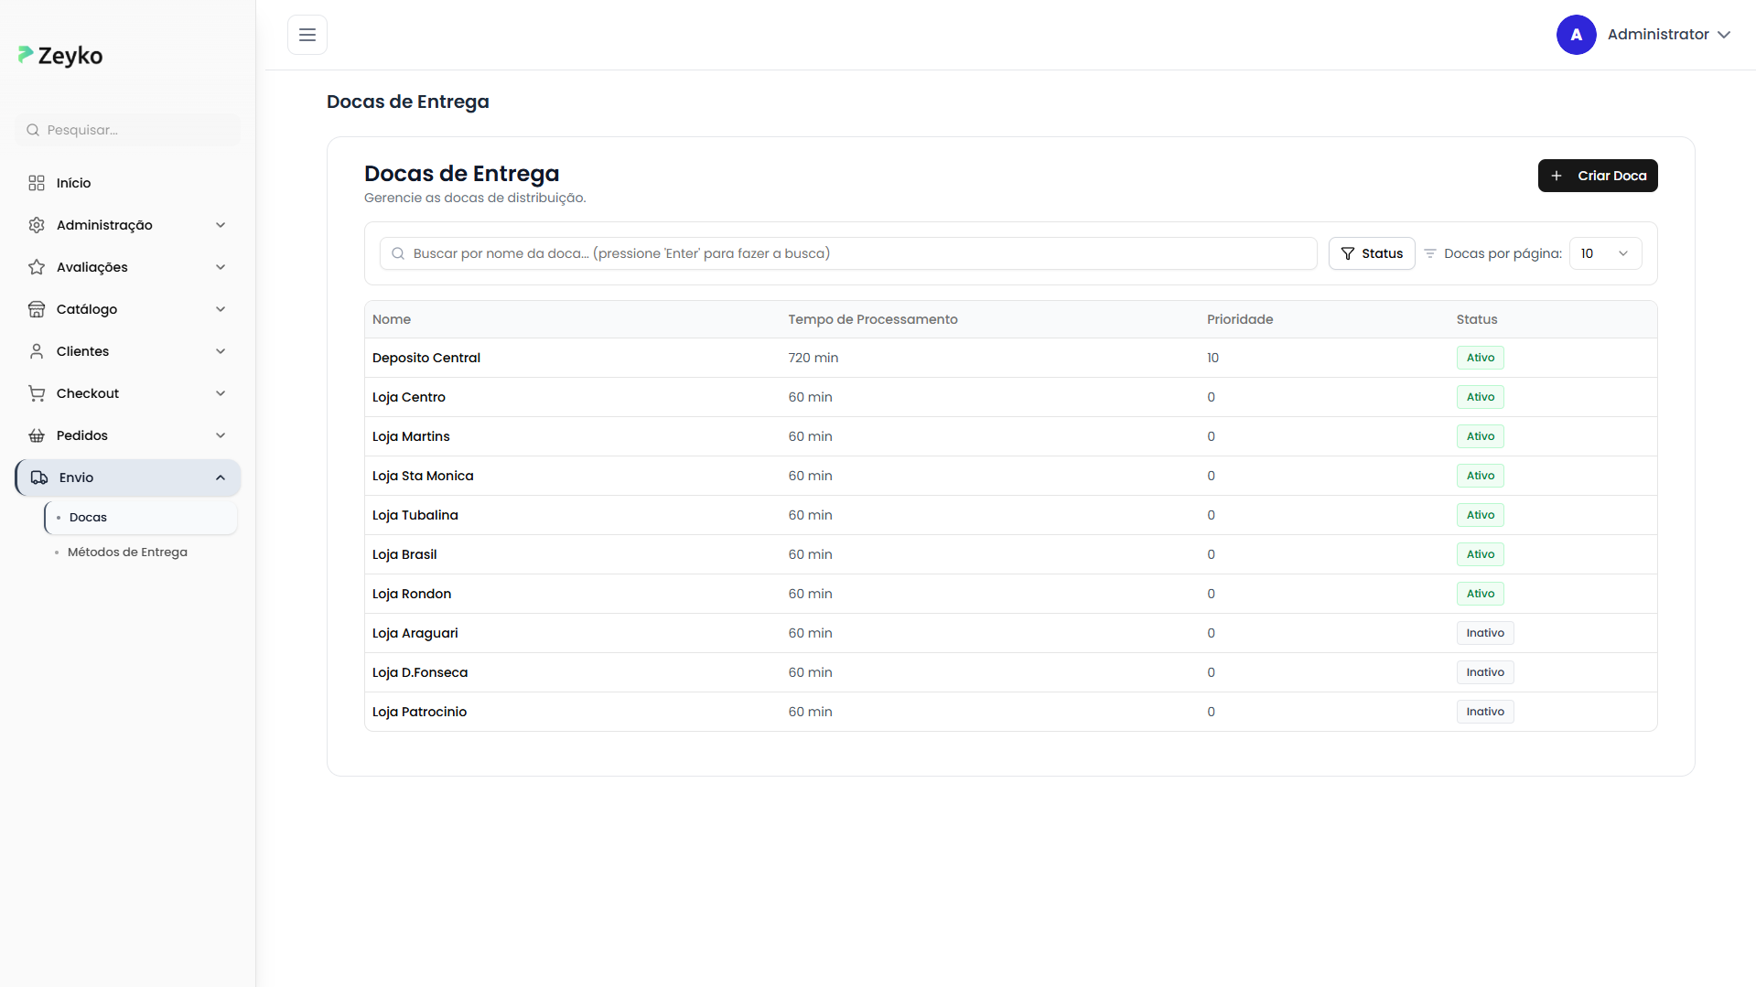1756x987 pixels.
Task: Click the Pedidos basket icon
Action: coord(37,435)
